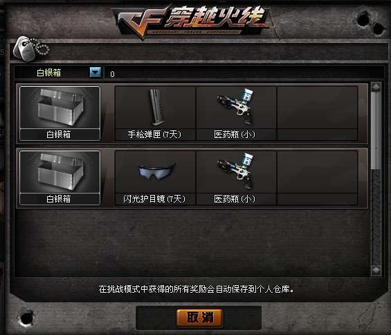Select the pistol magazine 手枪弹匣 item icon
The image size is (391, 335).
(155, 108)
